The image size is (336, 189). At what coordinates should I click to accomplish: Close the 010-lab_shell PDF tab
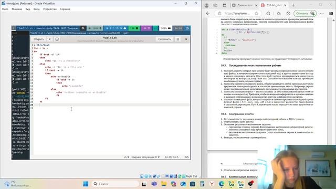coord(285,5)
